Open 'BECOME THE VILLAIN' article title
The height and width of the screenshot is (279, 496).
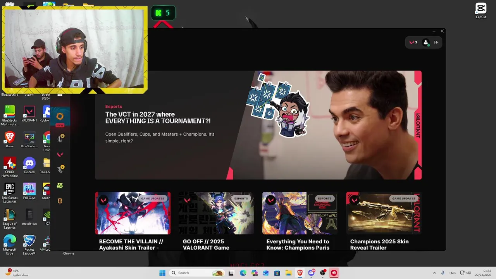coord(131,245)
